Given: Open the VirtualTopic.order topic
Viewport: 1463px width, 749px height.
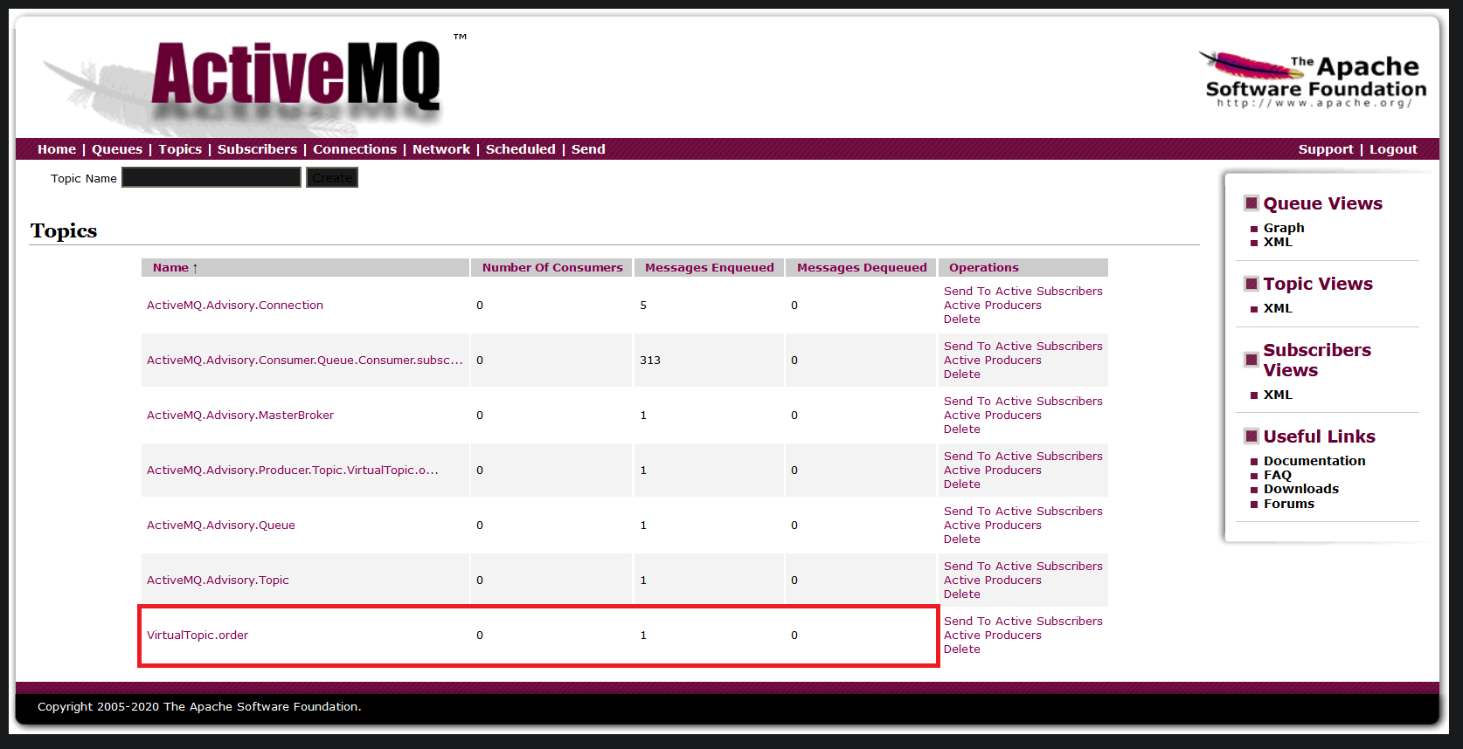Looking at the screenshot, I should tap(198, 636).
